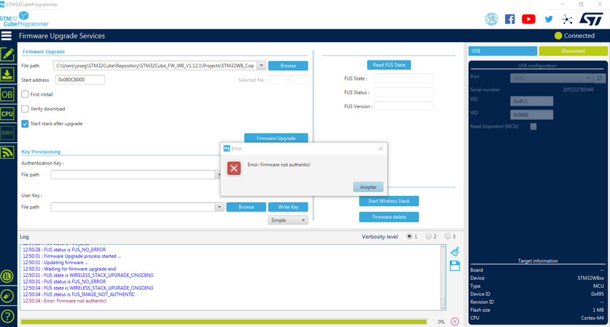
Task: Click the Disconnect button
Action: [x=573, y=51]
